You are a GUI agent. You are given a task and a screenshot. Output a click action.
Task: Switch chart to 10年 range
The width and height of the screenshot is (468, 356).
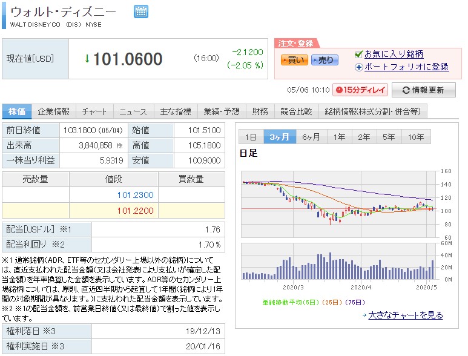pyautogui.click(x=416, y=137)
